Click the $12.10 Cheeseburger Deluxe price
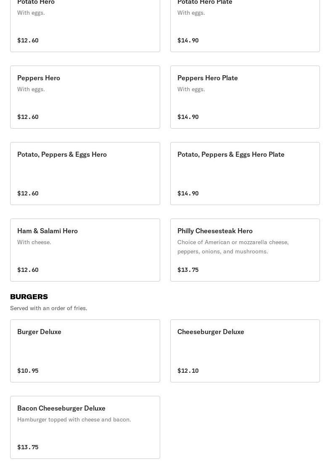 pyautogui.click(x=188, y=371)
